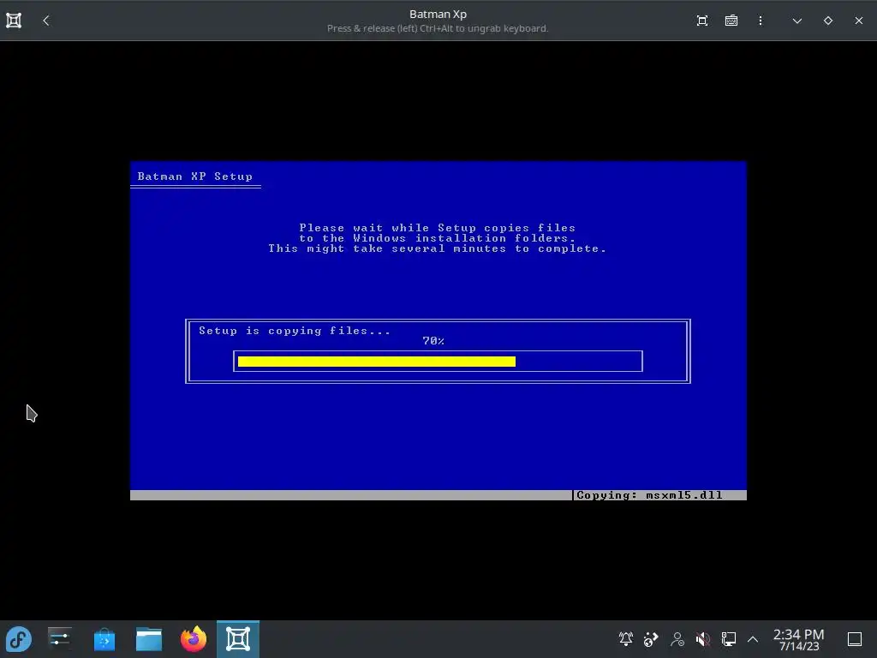Toggle the muted volume tray icon
The width and height of the screenshot is (877, 658).
(x=703, y=639)
